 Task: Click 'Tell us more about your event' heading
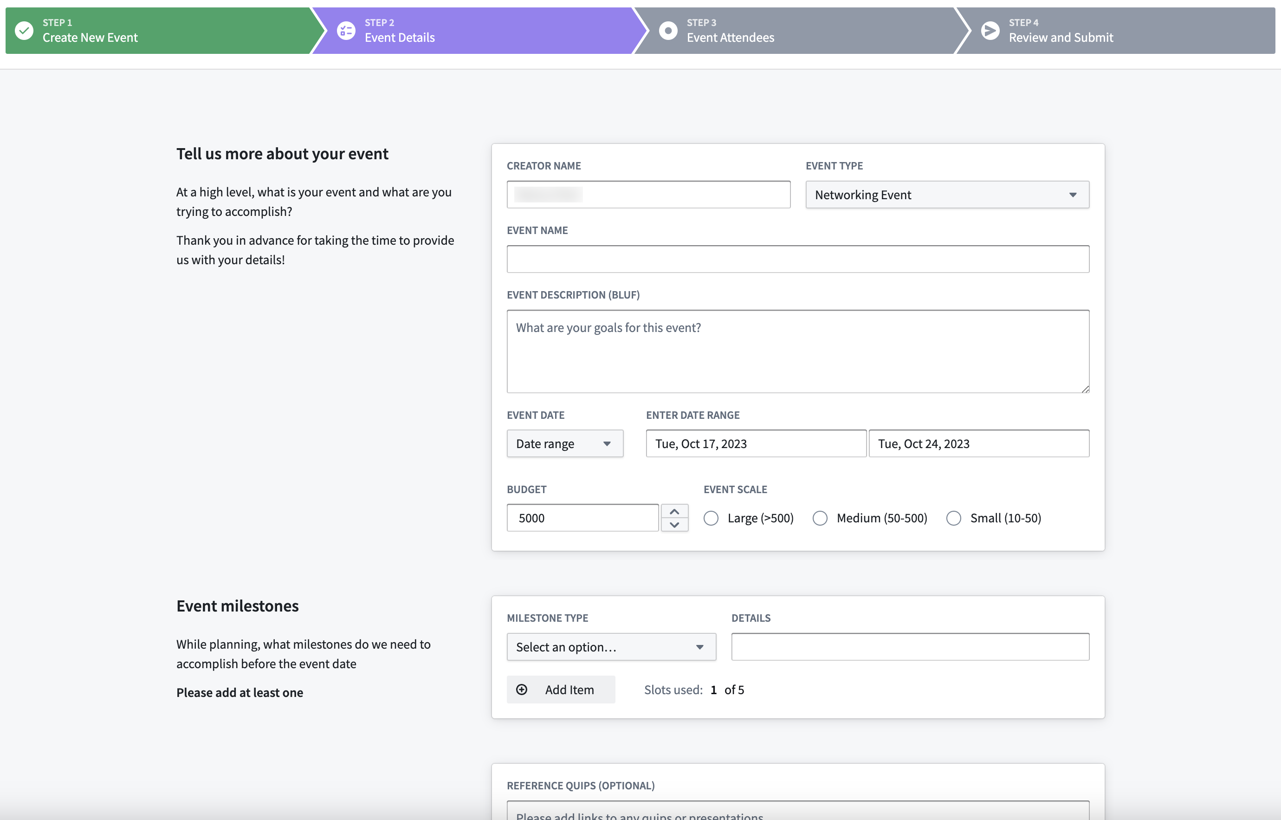(x=282, y=154)
